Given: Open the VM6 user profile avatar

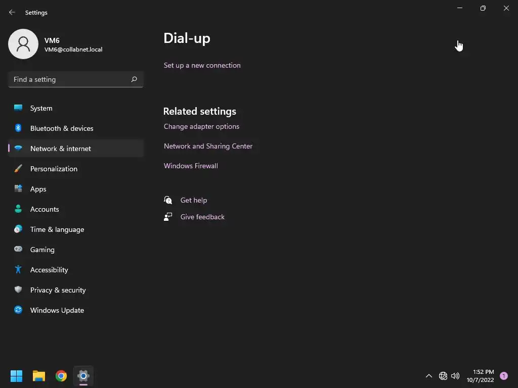Looking at the screenshot, I should coord(23,44).
